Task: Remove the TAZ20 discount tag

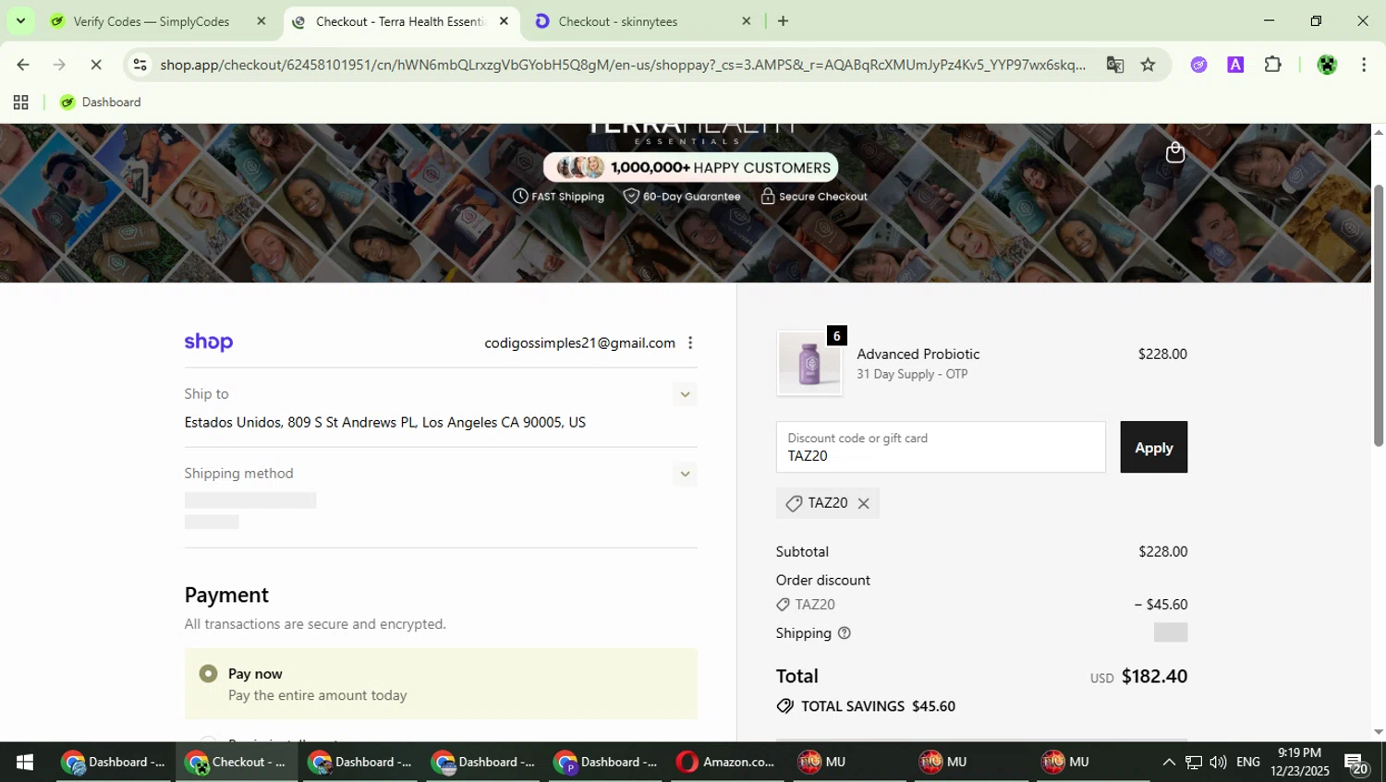Action: [863, 503]
